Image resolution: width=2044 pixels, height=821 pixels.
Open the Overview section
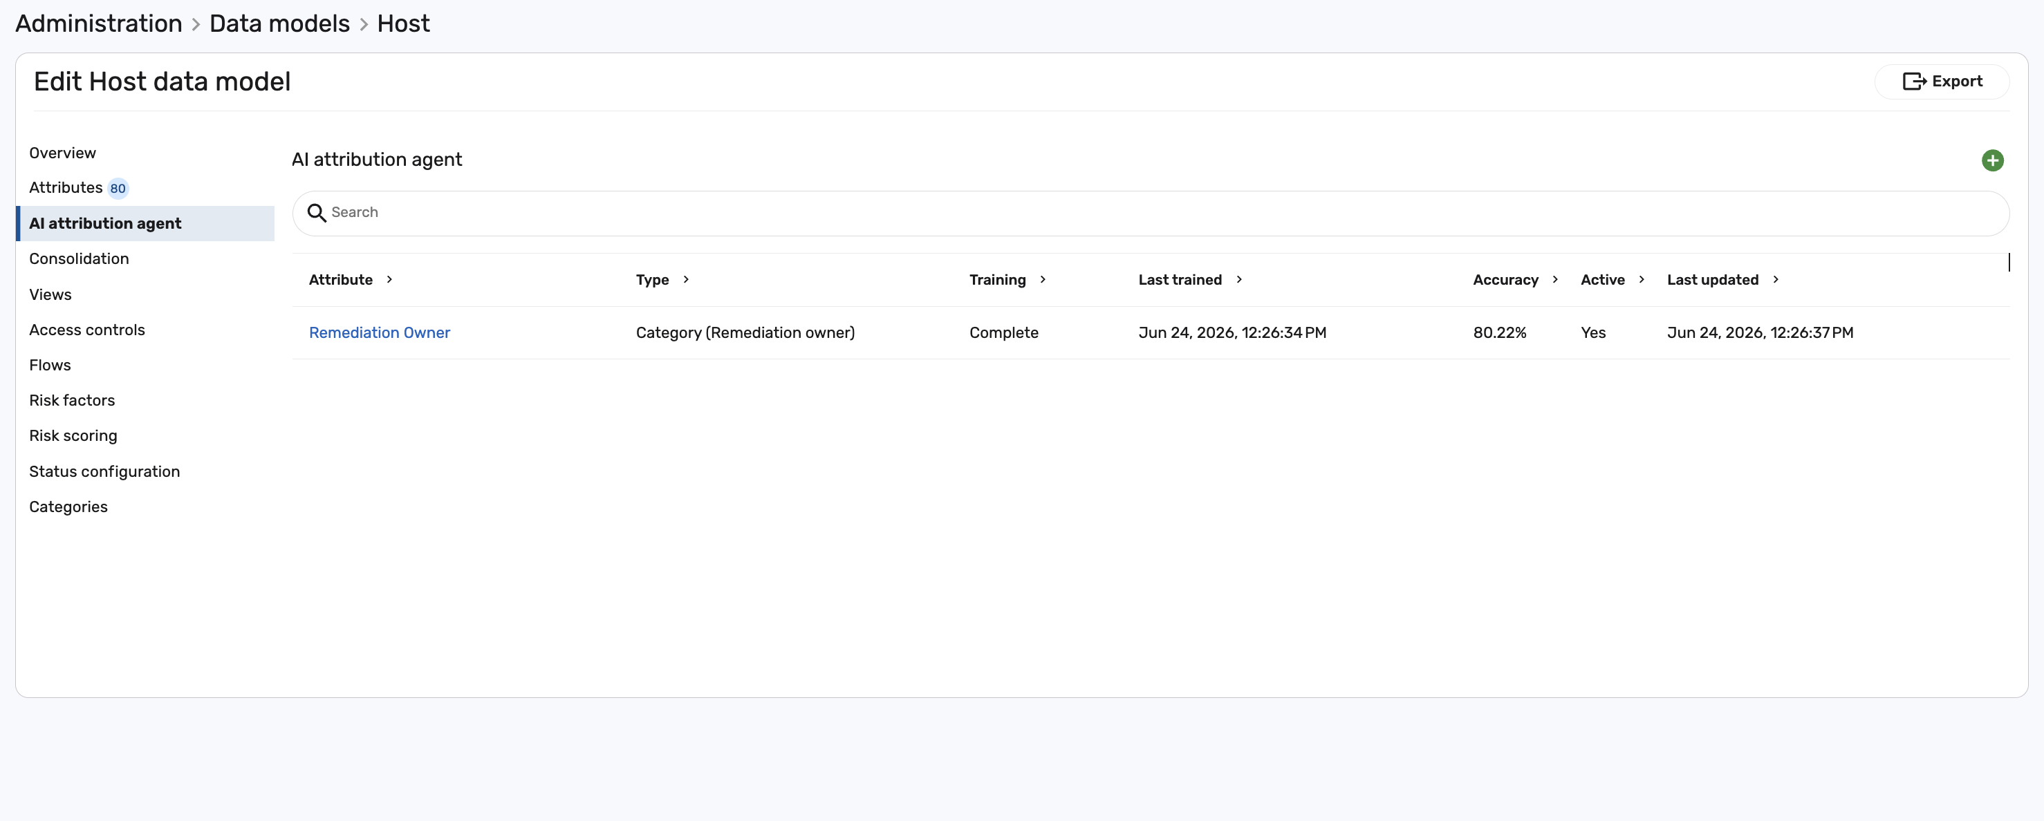(x=63, y=152)
